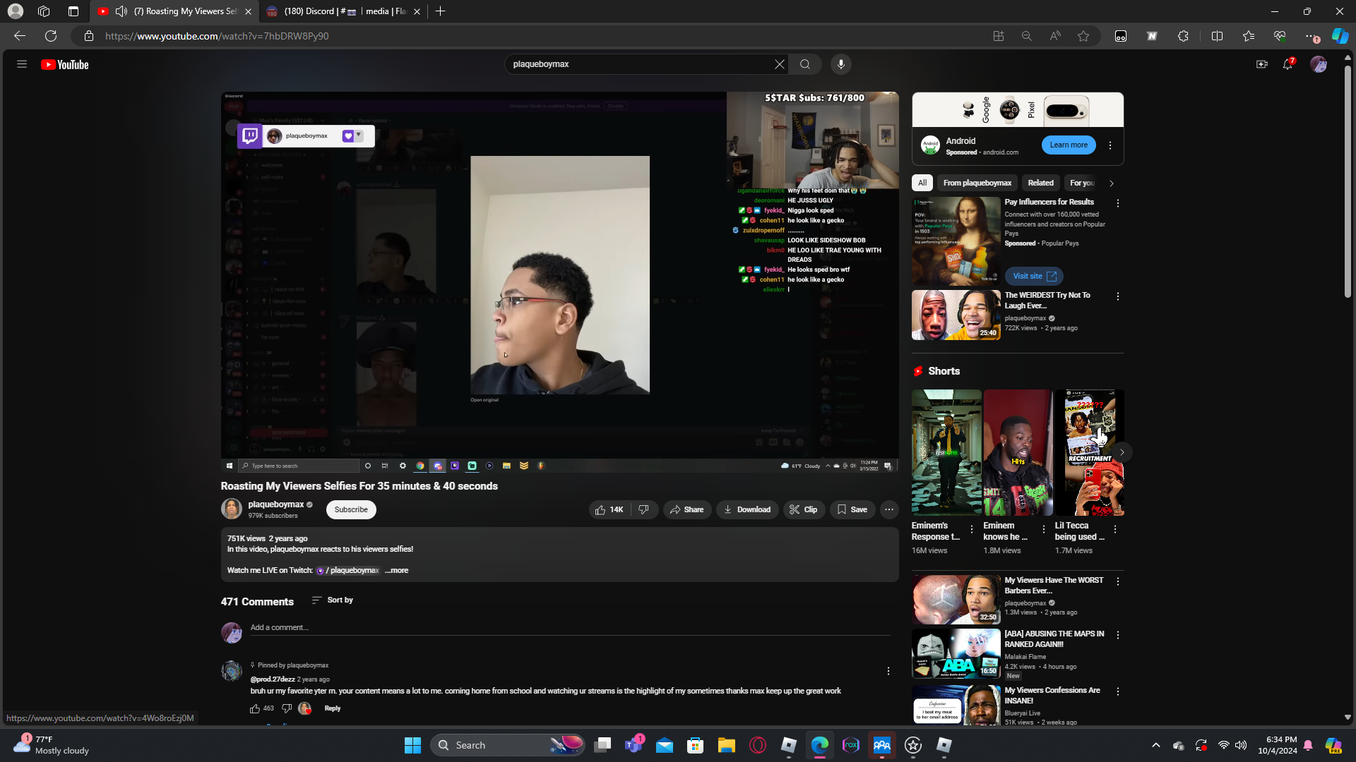1356x762 pixels.
Task: Dislike this video
Action: tap(644, 509)
